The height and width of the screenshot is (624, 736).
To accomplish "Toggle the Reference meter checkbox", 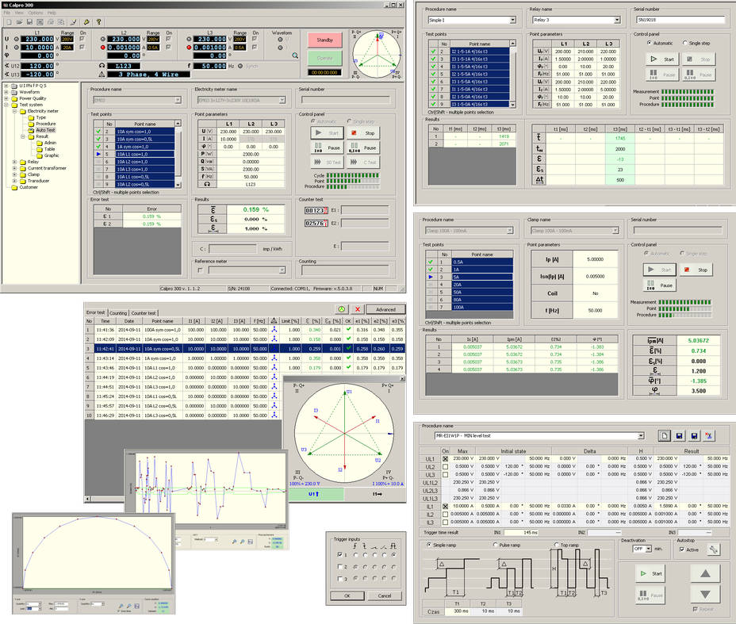I will 201,270.
